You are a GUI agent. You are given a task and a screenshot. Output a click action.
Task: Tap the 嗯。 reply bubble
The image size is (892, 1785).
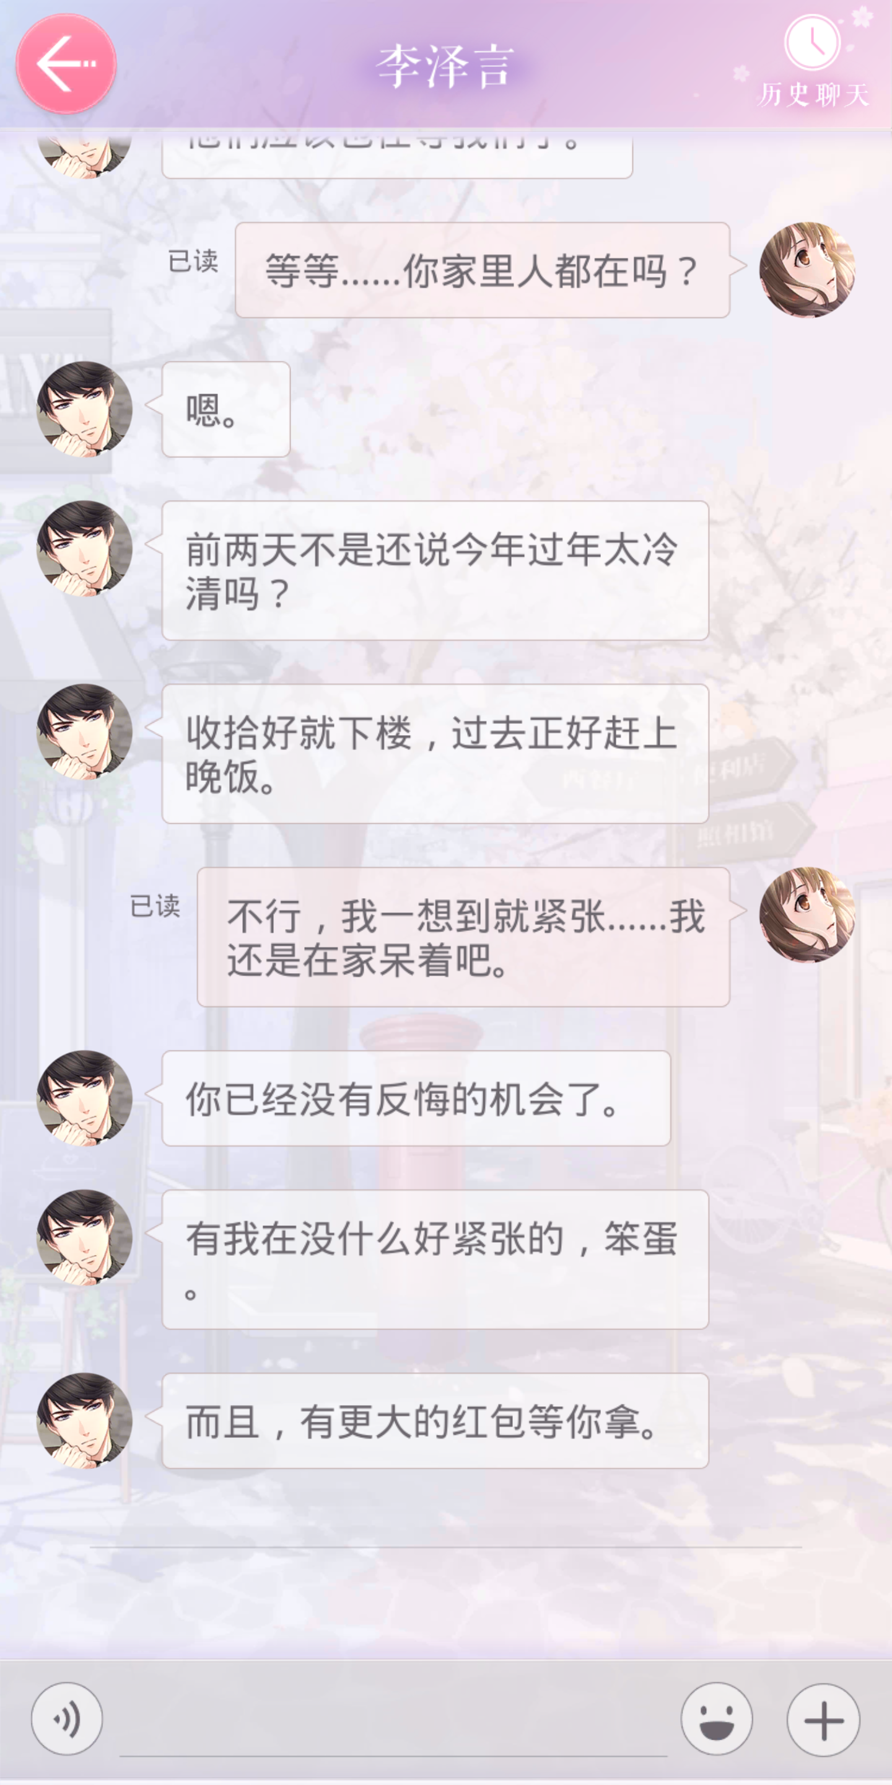(x=225, y=409)
